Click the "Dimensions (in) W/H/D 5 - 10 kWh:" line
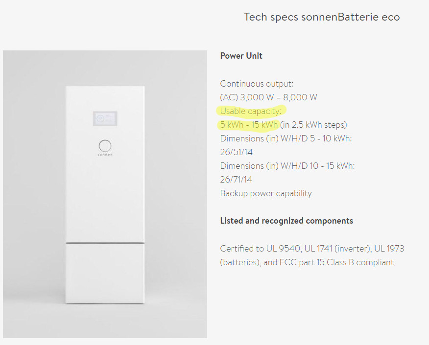This screenshot has height=345, width=429. [286, 138]
